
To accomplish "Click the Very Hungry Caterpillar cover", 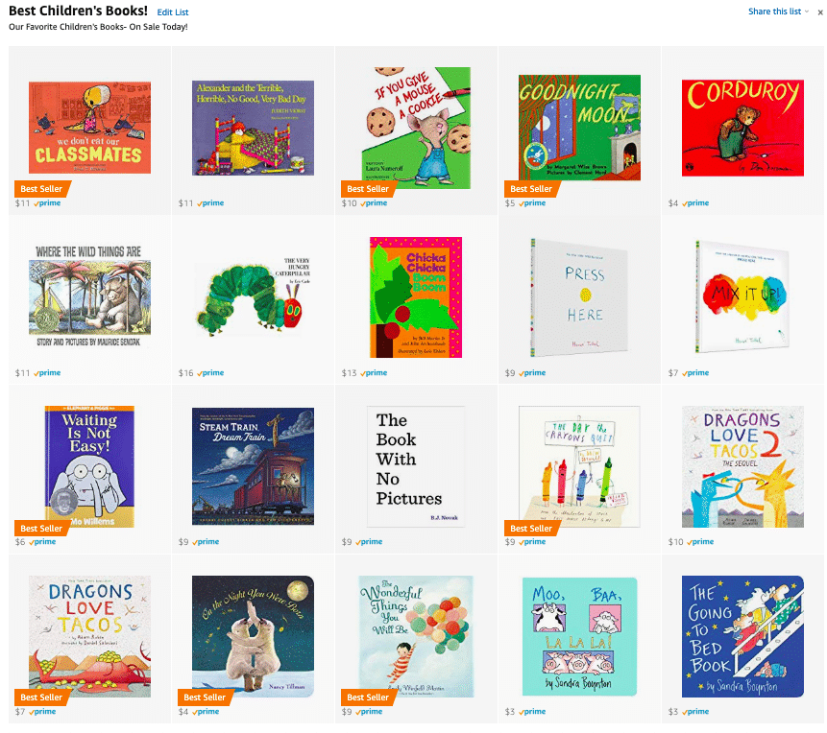I will pos(253,296).
